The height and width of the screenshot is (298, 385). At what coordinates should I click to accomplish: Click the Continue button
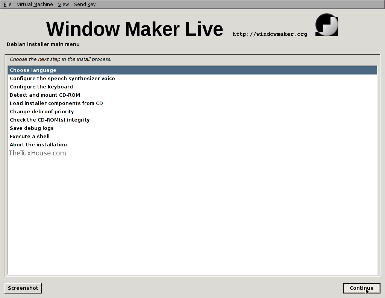tap(361, 288)
